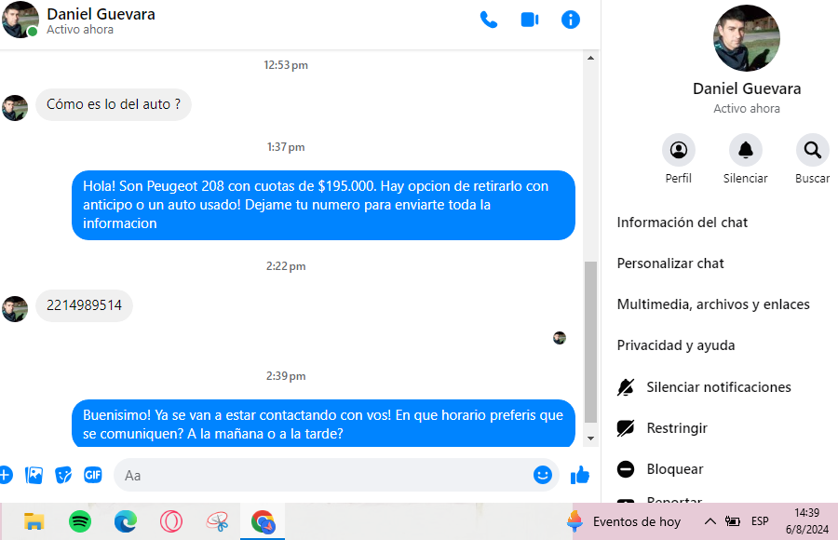Open Daniel Guevara's Perfil button
Viewport: 838px width, 540px height.
pos(678,150)
